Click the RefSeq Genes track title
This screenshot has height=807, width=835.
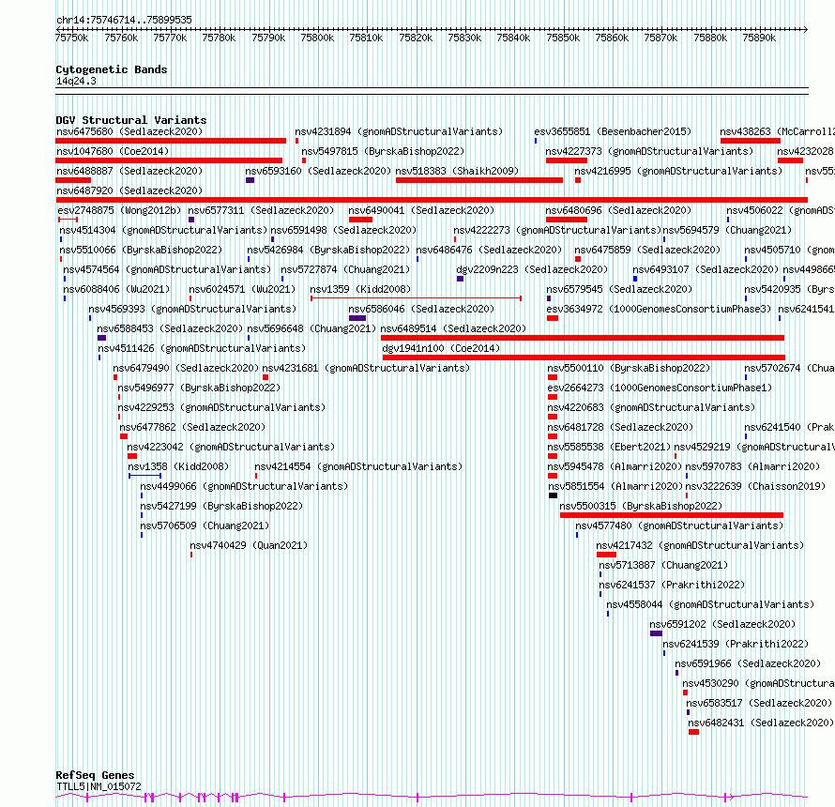point(95,775)
